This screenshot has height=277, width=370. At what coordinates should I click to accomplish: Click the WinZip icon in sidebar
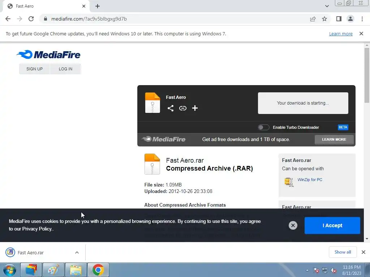[289, 182]
